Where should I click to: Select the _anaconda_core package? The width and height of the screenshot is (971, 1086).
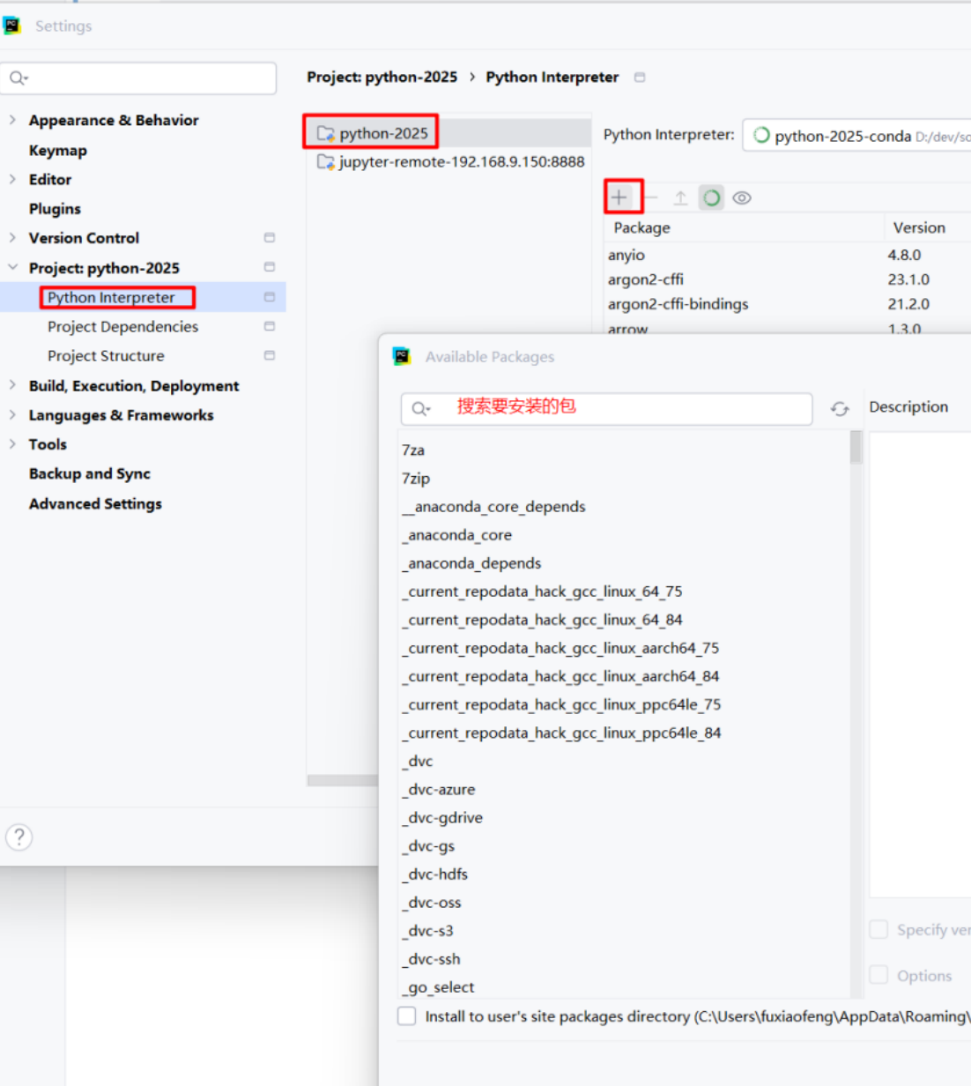pos(624,534)
